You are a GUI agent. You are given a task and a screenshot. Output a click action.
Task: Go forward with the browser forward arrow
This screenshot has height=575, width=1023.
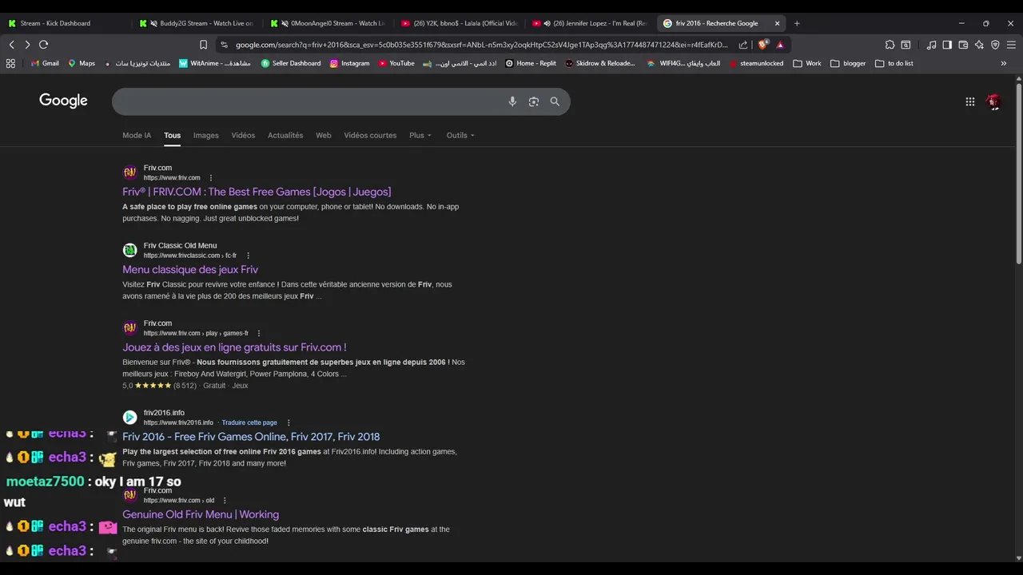tap(27, 45)
